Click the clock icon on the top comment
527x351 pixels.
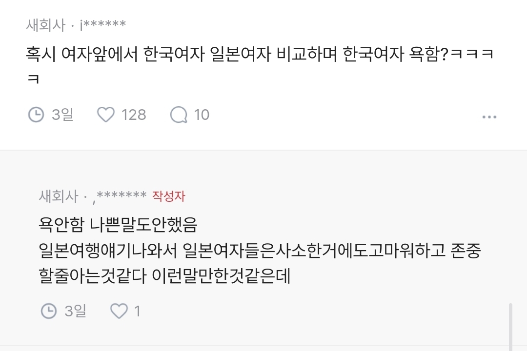pyautogui.click(x=36, y=115)
